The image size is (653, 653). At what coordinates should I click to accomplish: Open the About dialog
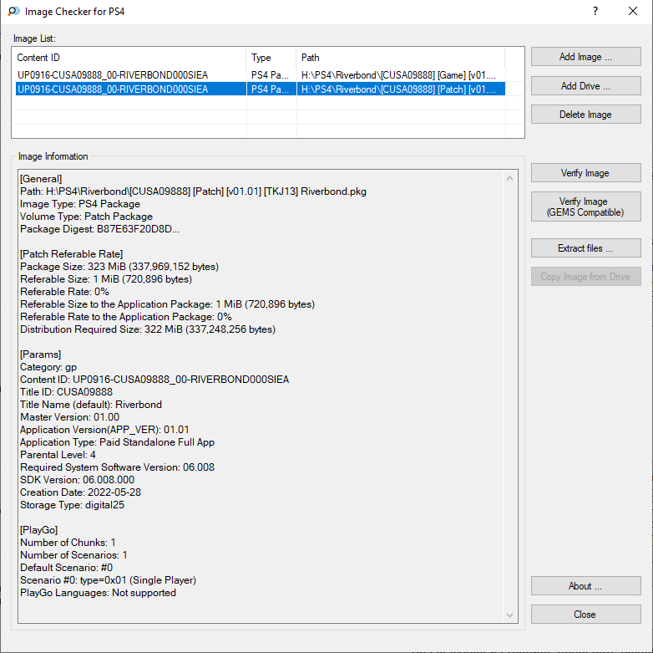[585, 586]
